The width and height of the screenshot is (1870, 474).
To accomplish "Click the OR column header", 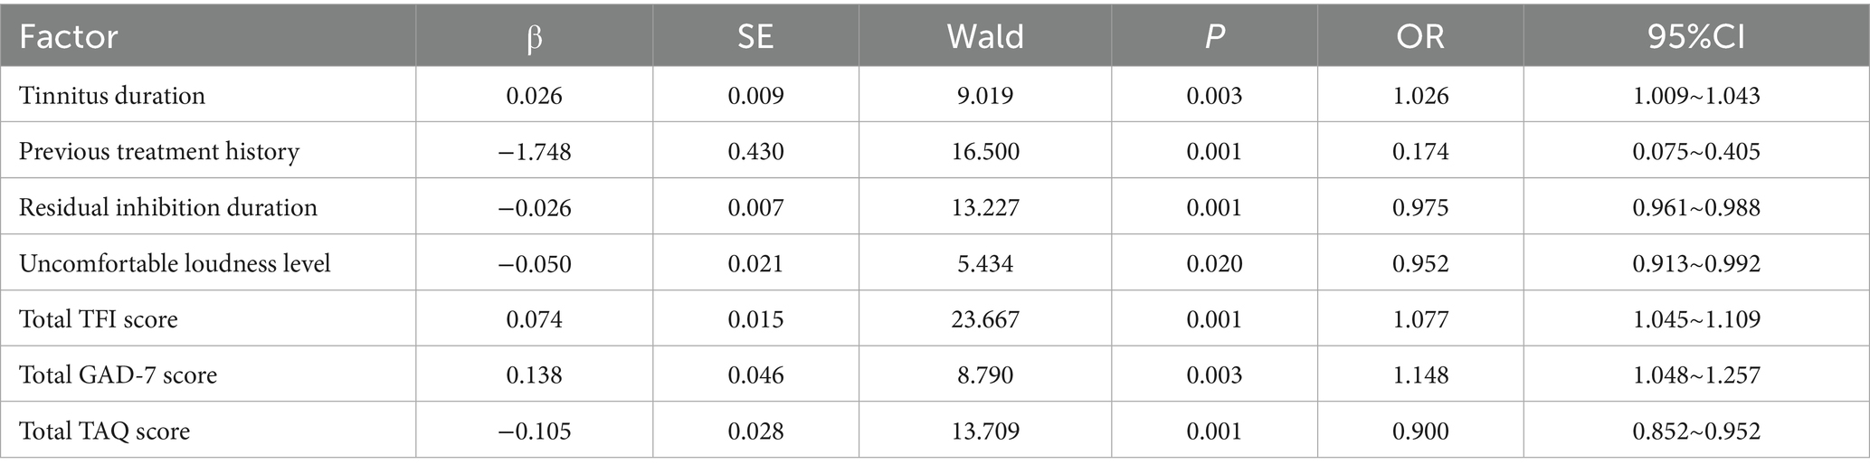I will pos(1420,37).
